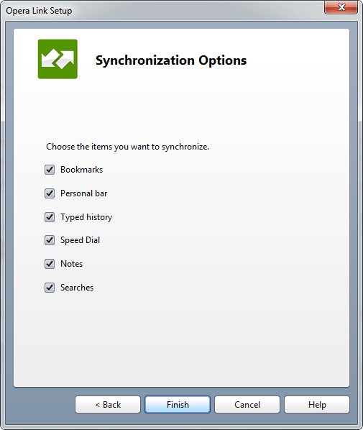Image resolution: width=363 pixels, height=430 pixels.
Task: Uncheck the Speed Dial checkbox
Action: [50, 240]
